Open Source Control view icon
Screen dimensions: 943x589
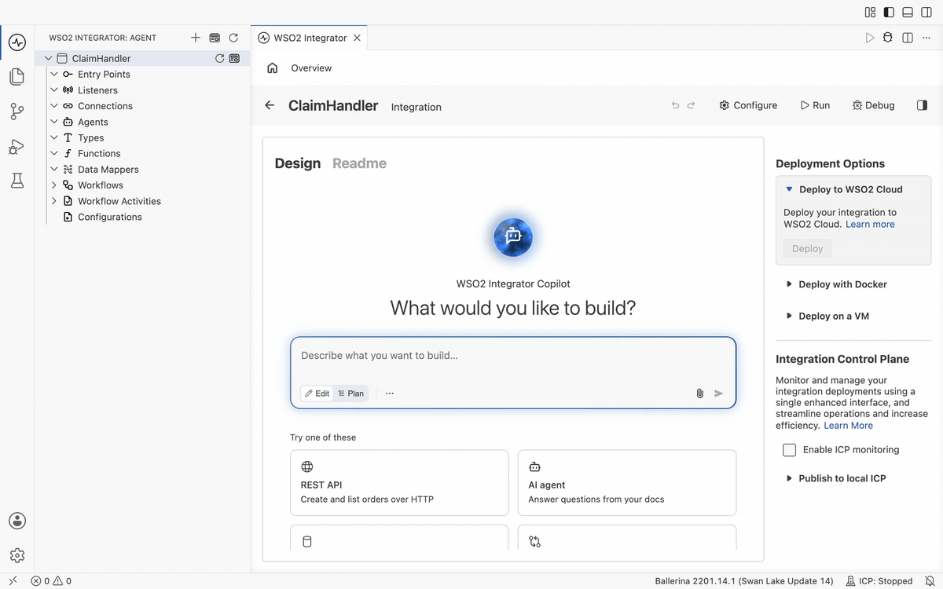tap(17, 112)
